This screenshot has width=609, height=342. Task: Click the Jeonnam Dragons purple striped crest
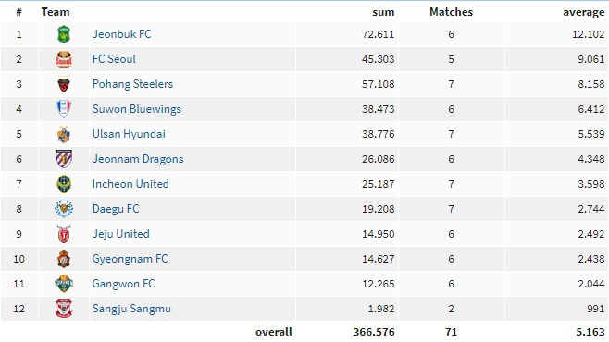(x=64, y=159)
